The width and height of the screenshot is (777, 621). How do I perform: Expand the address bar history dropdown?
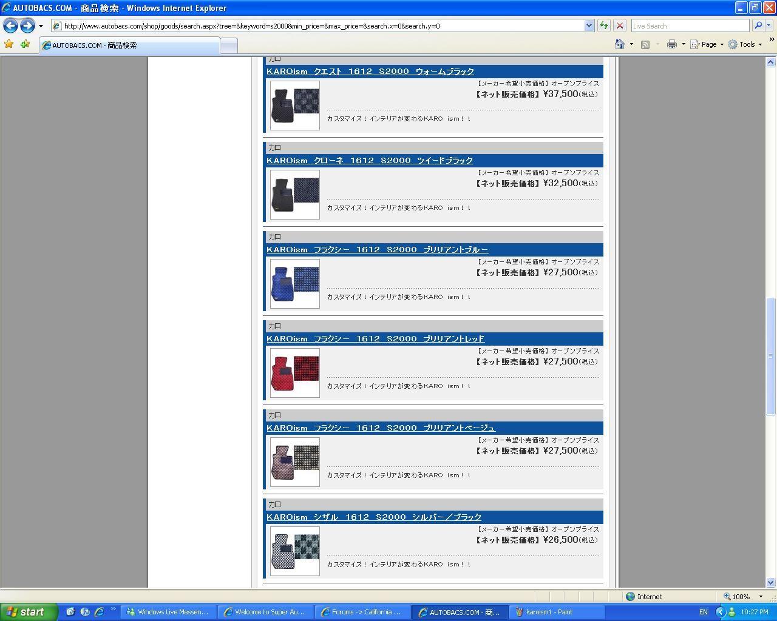(589, 25)
